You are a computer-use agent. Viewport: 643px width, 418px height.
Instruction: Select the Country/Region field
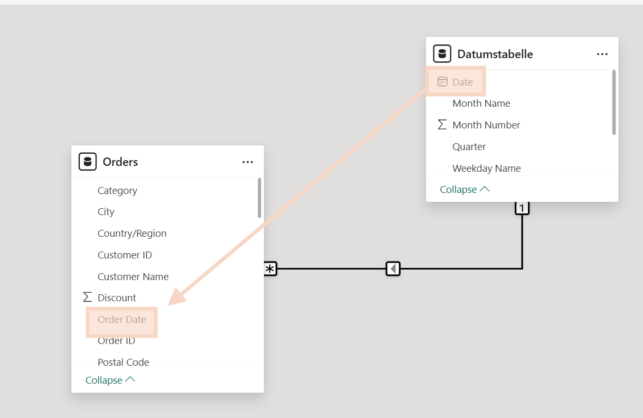coord(132,233)
